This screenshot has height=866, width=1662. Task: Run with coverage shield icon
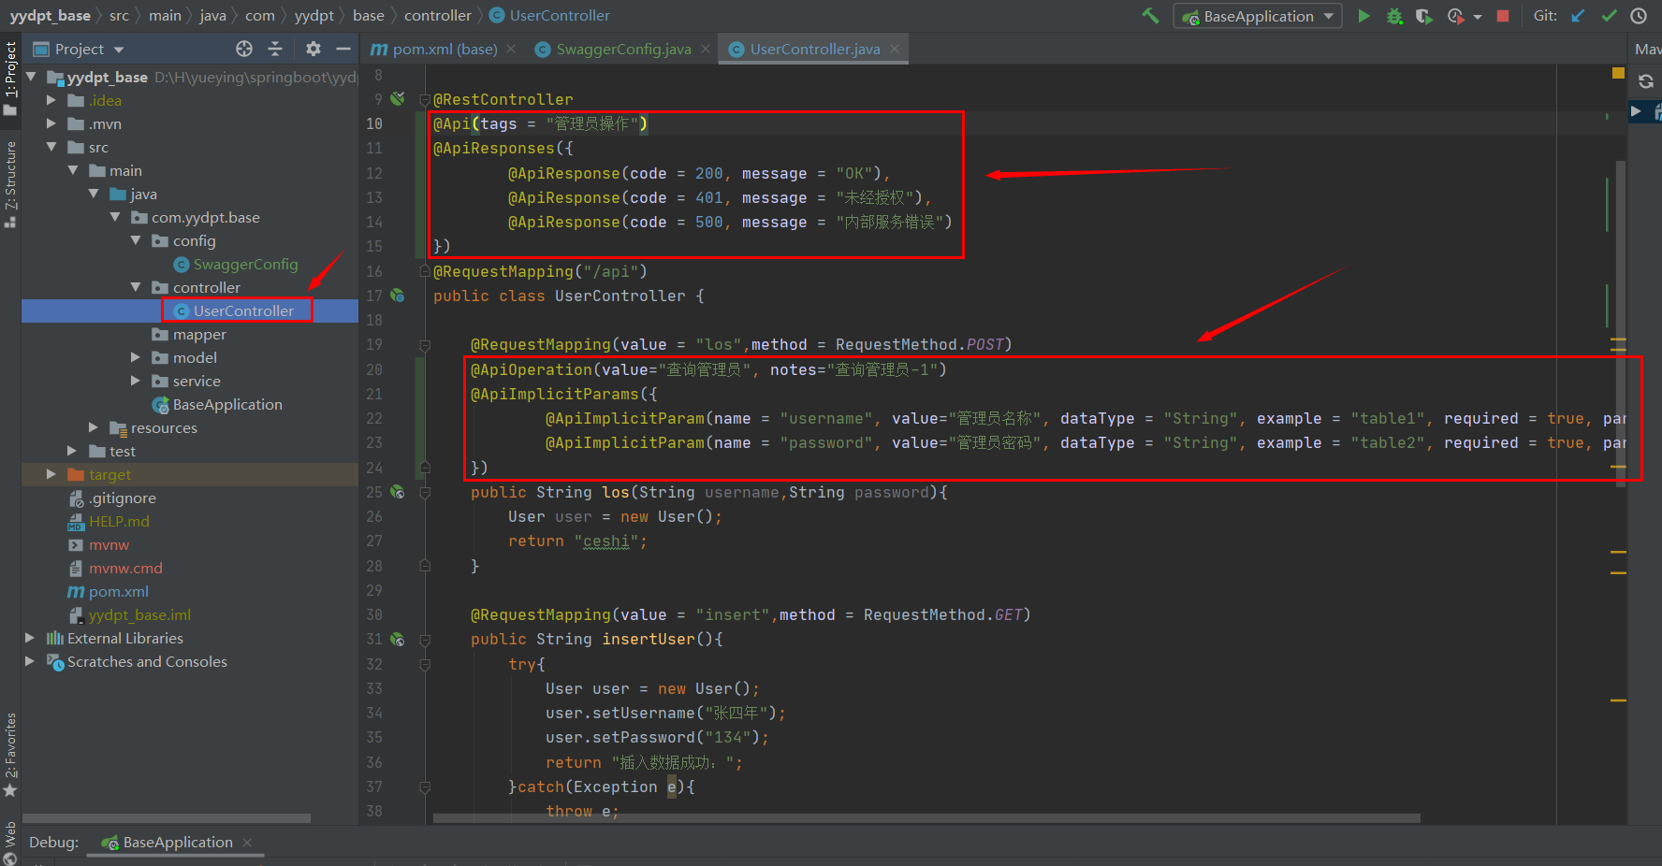(1424, 16)
